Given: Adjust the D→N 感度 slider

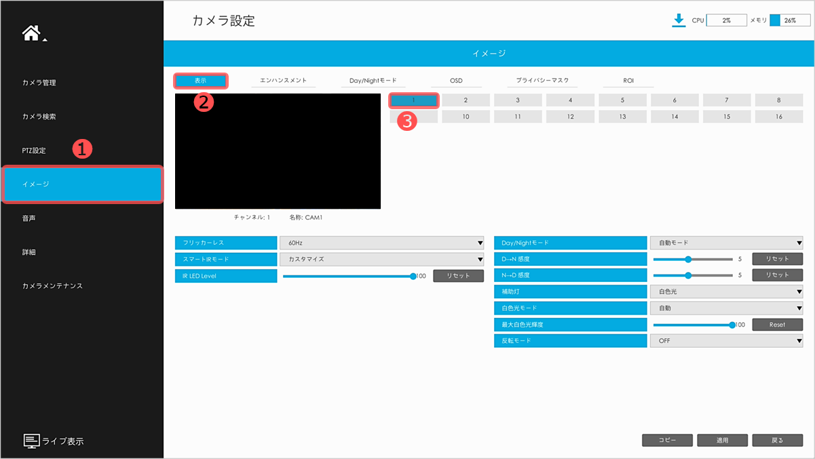Looking at the screenshot, I should pos(688,259).
